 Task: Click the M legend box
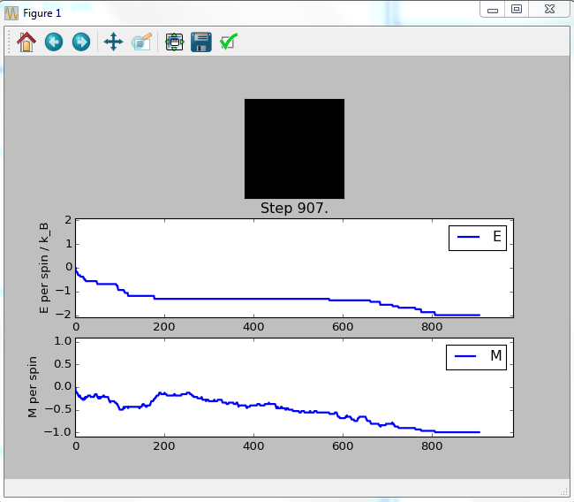click(477, 356)
